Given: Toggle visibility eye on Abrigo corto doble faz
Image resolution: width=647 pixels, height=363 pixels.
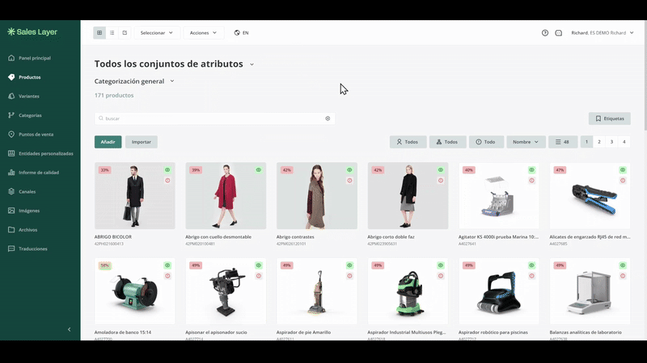Looking at the screenshot, I should tap(441, 170).
